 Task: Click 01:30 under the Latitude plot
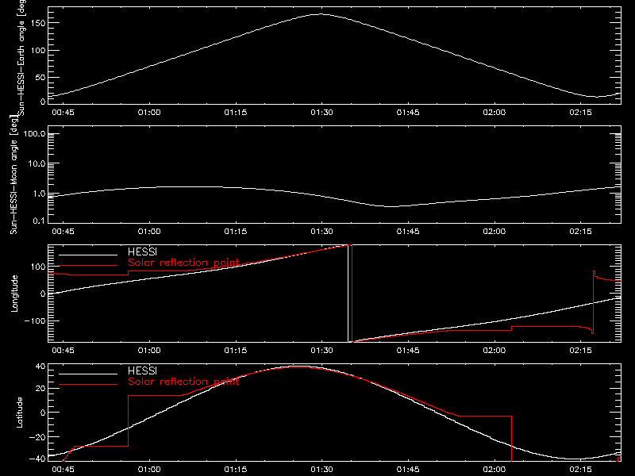322,470
